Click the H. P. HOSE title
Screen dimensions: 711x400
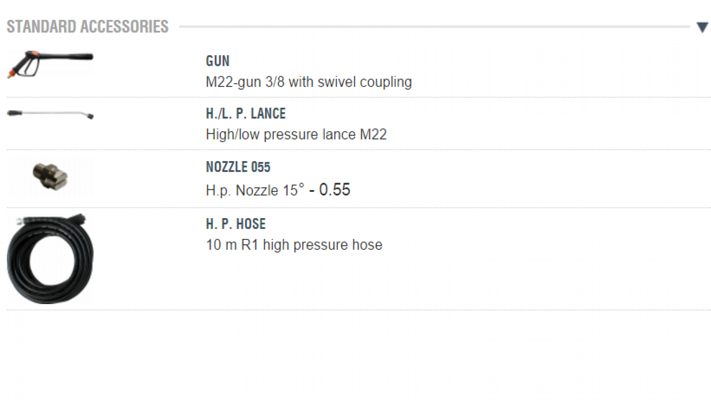[x=236, y=224]
